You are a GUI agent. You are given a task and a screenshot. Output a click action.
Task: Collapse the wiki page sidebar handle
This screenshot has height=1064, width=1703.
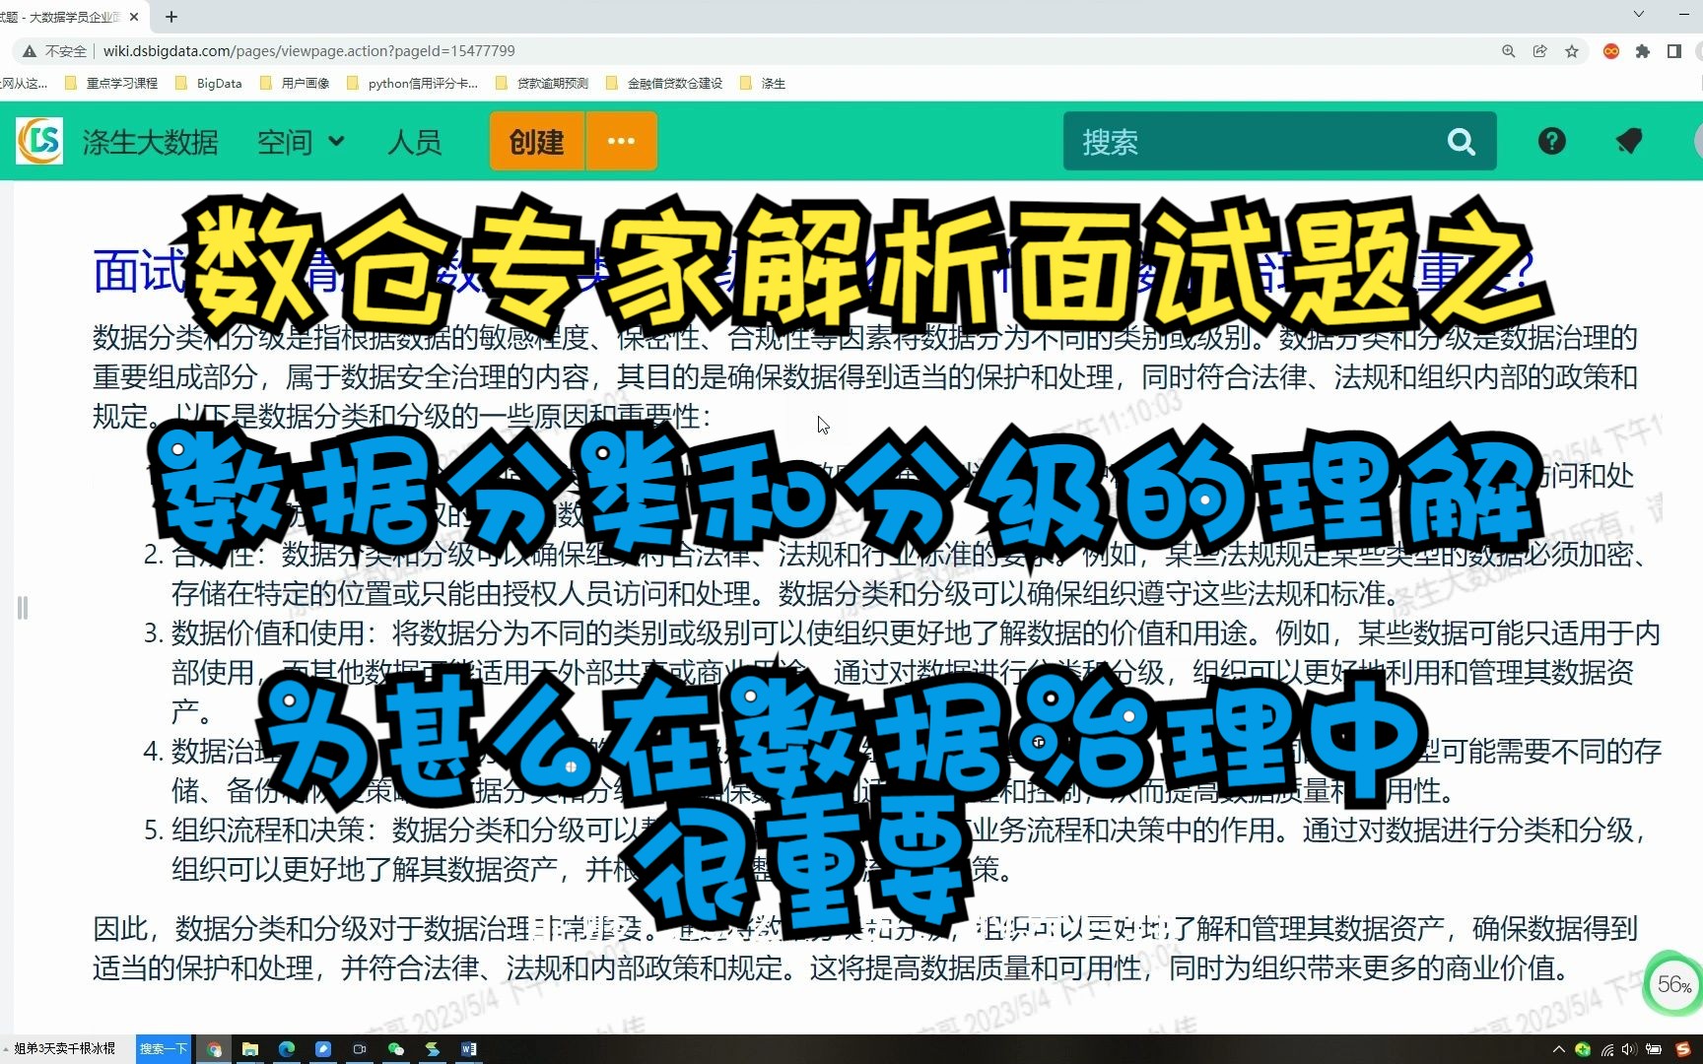[x=22, y=608]
